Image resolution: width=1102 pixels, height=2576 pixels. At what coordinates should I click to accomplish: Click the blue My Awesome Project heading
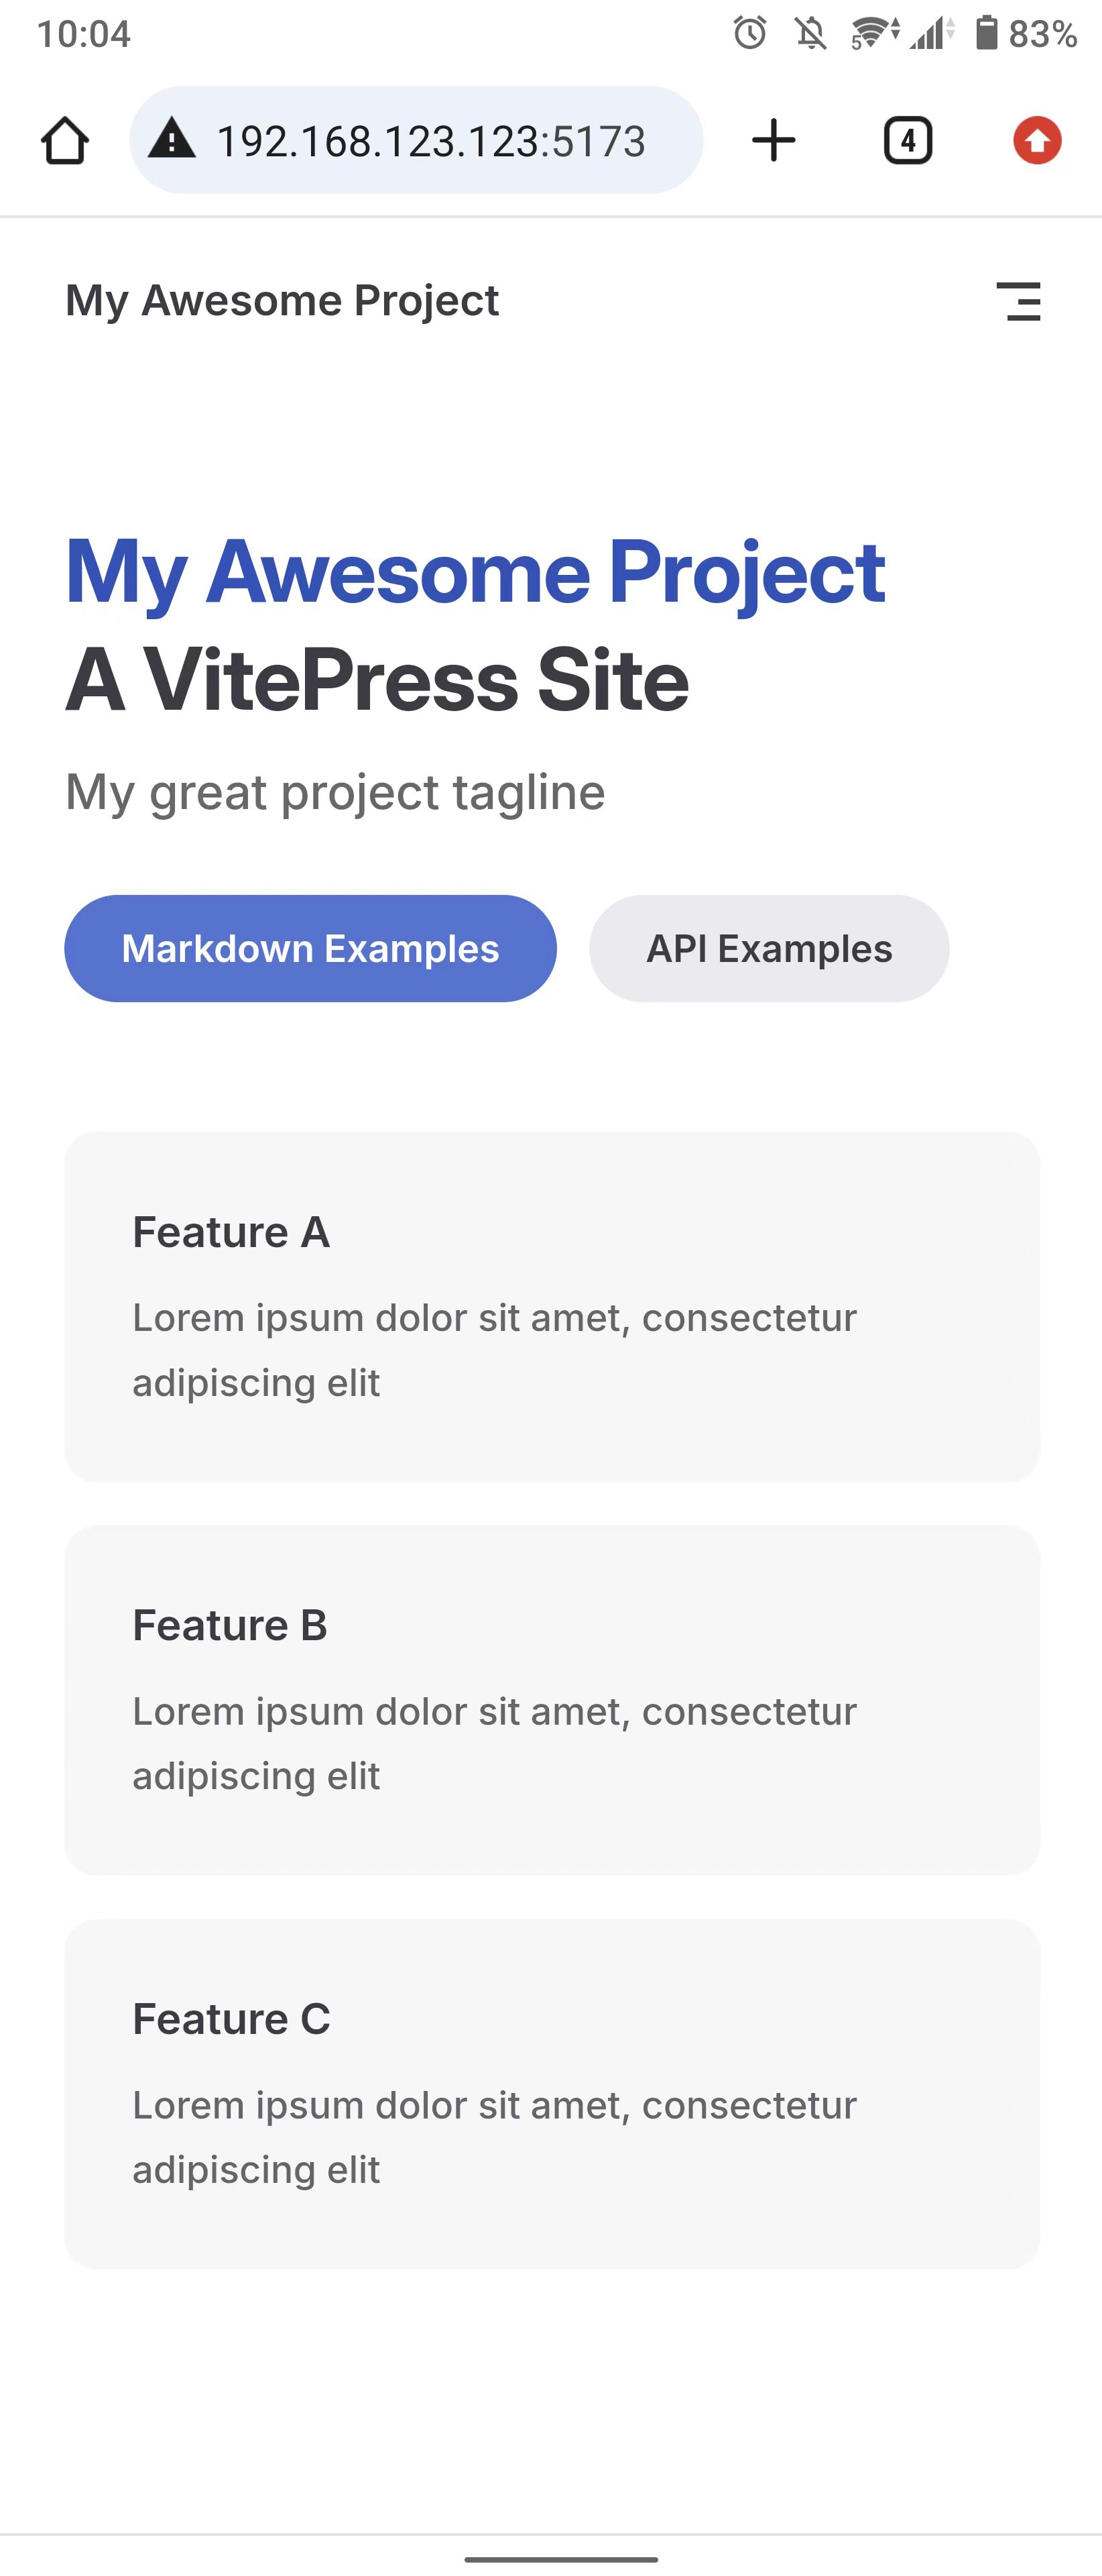click(475, 572)
